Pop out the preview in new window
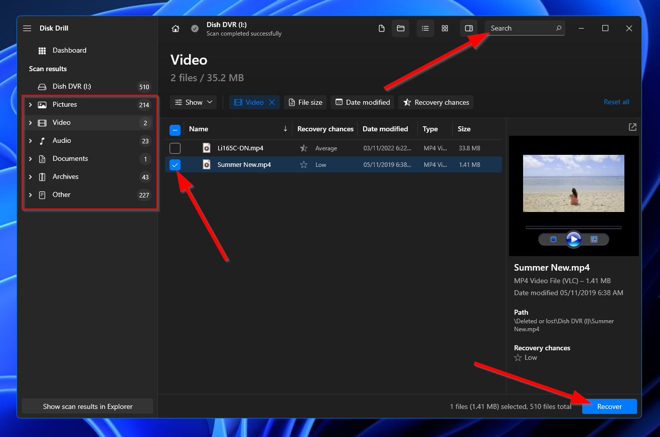Viewport: 660px width, 437px height. (632, 127)
